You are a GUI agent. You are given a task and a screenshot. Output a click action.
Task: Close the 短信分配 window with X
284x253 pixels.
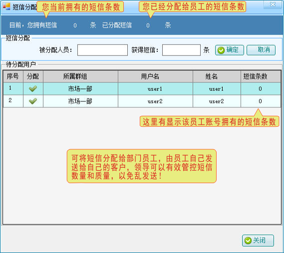tap(273, 4)
